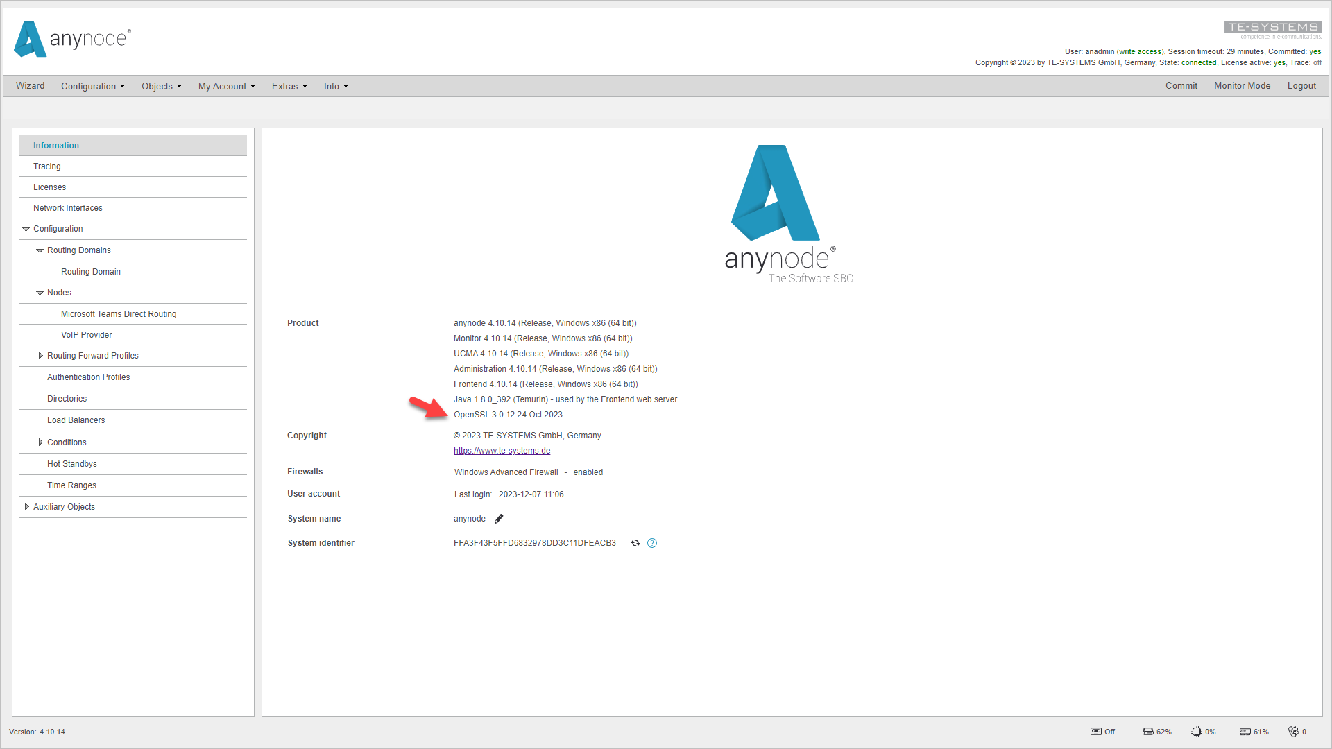
Task: Select Tracing in the sidebar
Action: click(133, 166)
